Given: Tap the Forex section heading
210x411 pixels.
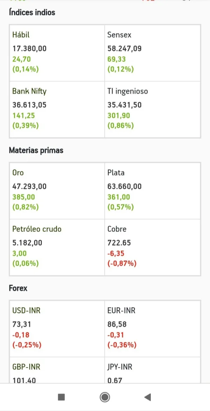Looking at the screenshot, I should tap(18, 288).
